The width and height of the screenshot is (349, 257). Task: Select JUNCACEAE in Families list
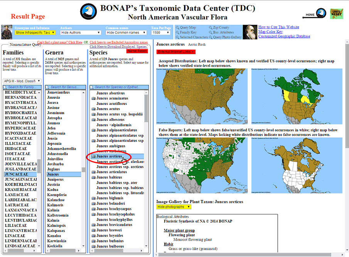[20, 174]
